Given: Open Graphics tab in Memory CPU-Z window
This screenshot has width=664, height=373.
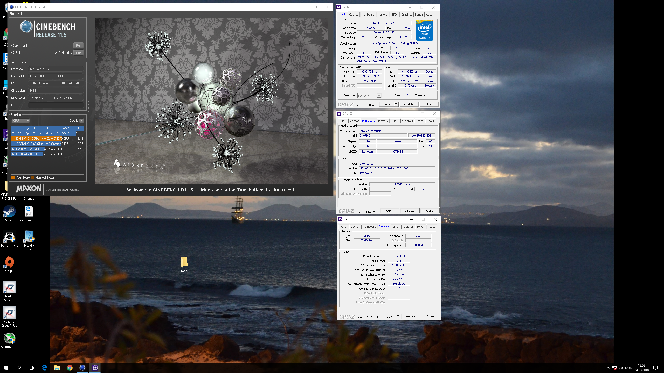Looking at the screenshot, I should click(408, 227).
